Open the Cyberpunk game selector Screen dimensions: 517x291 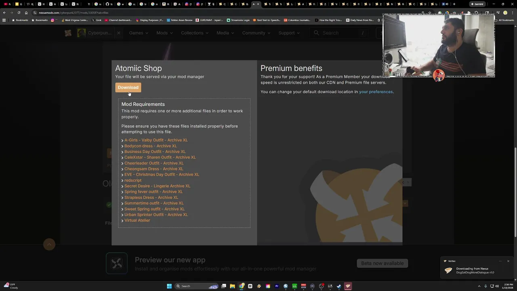click(95, 33)
